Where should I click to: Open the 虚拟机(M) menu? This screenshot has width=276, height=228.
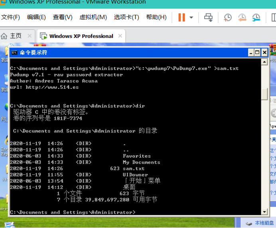[93, 17]
